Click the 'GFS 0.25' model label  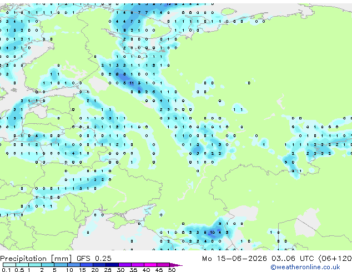point(94,259)
